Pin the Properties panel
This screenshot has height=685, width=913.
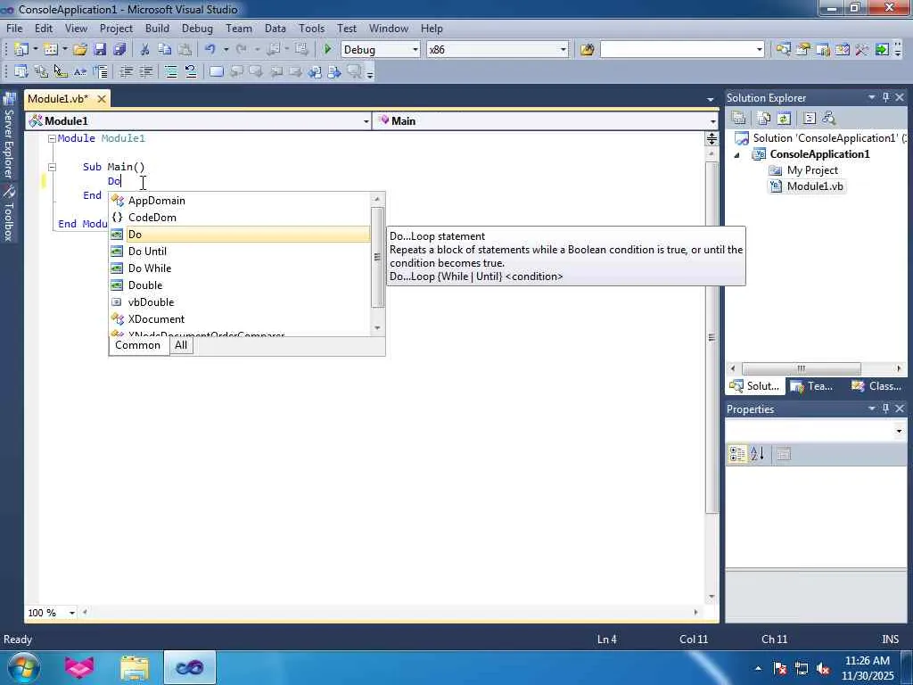(885, 409)
